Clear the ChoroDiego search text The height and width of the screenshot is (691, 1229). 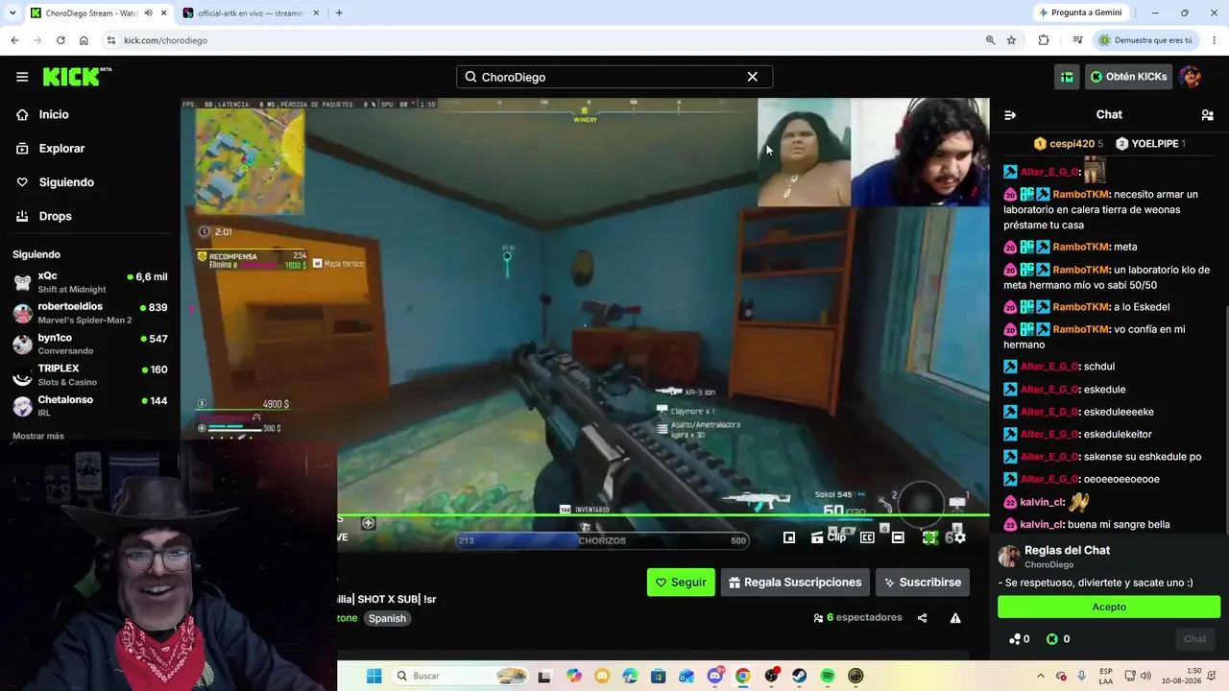753,77
